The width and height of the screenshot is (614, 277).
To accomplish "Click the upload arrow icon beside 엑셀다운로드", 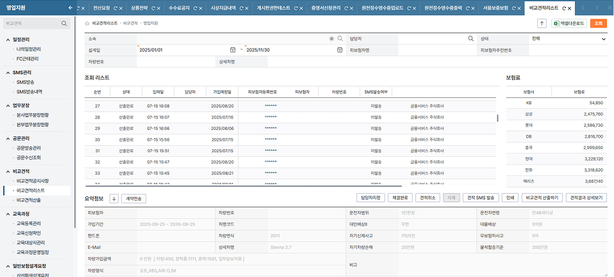I will pos(542,23).
